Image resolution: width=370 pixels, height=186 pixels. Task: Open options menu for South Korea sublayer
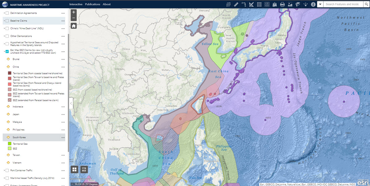point(63,138)
